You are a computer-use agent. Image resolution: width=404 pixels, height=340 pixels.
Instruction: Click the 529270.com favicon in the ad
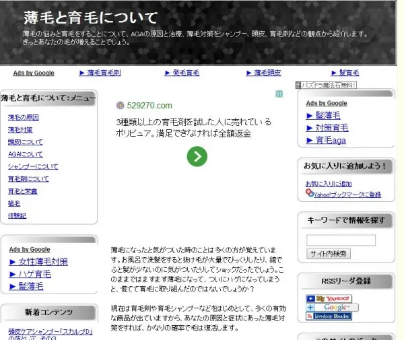[x=120, y=105]
